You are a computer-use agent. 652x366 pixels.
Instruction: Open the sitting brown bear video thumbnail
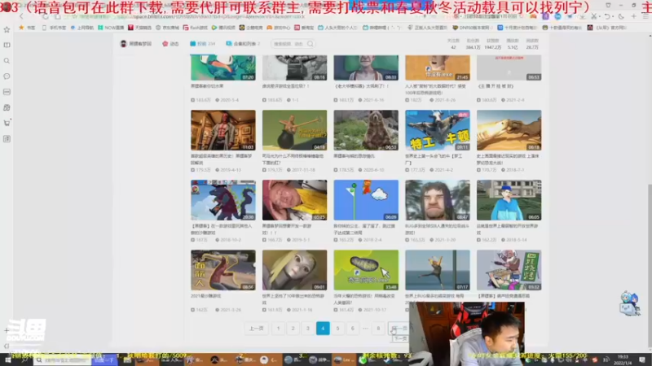point(366,130)
